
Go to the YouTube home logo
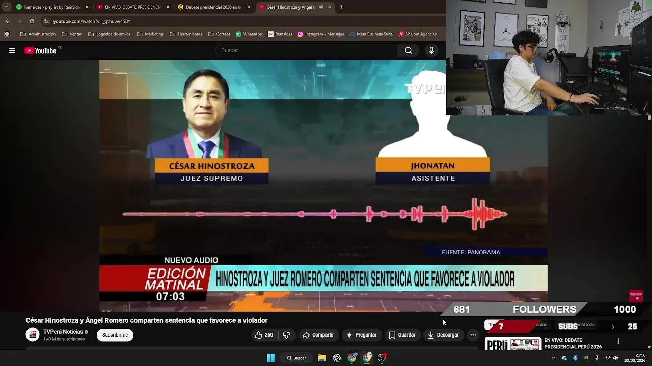(x=40, y=50)
